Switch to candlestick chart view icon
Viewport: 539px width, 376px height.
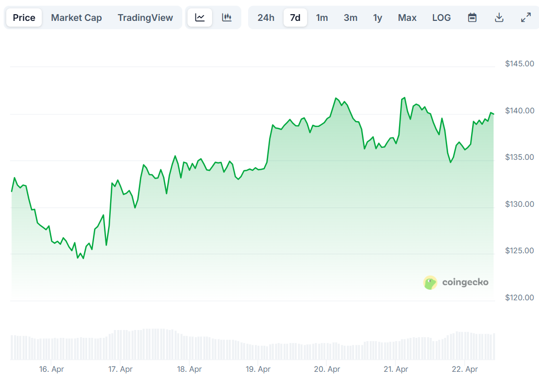click(227, 18)
